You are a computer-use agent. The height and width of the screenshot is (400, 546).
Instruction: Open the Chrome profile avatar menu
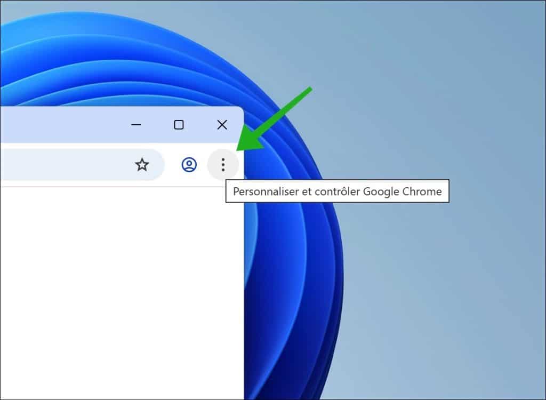[189, 165]
